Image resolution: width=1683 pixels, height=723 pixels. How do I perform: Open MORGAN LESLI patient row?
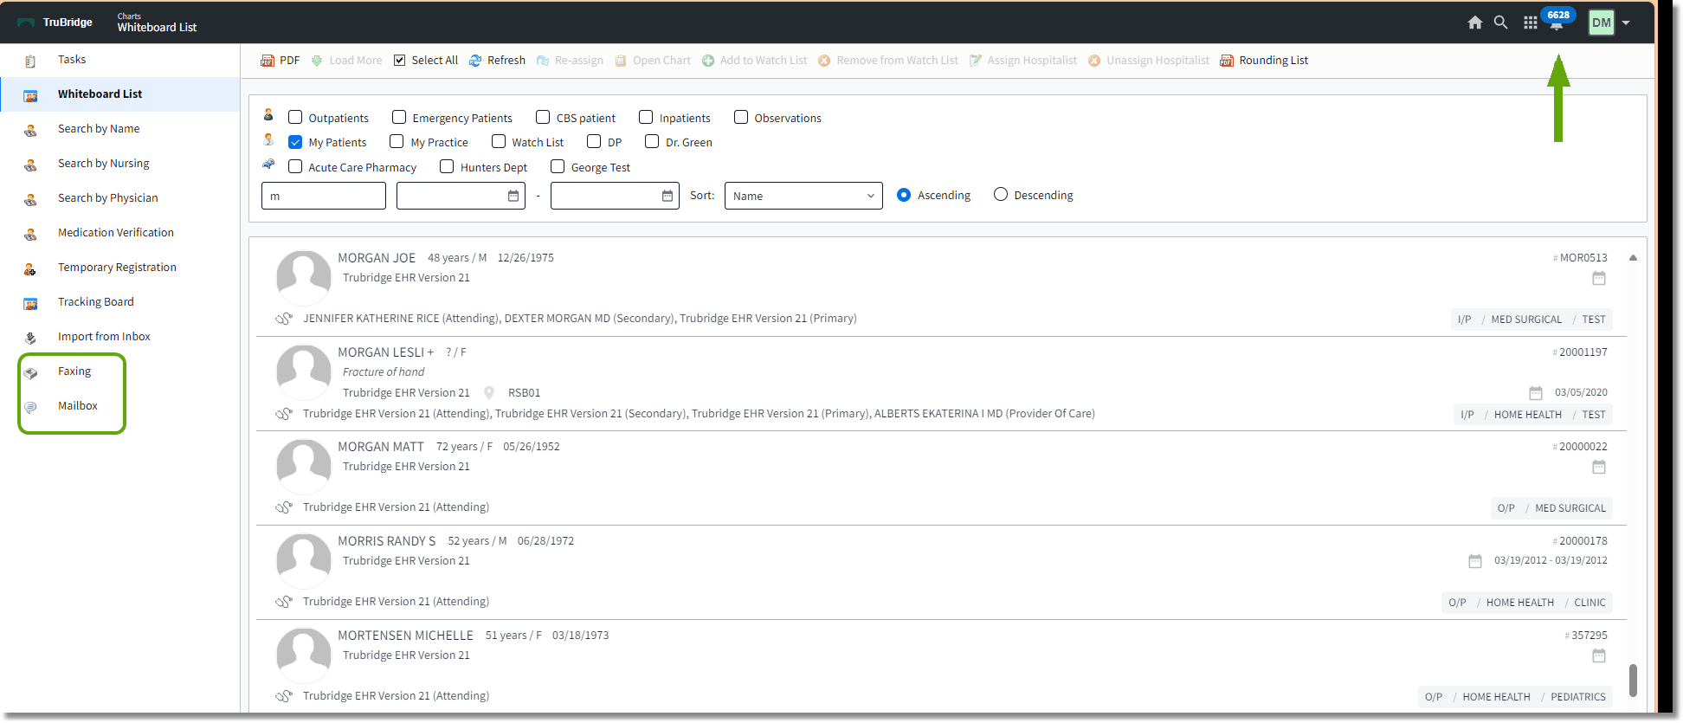click(x=941, y=384)
